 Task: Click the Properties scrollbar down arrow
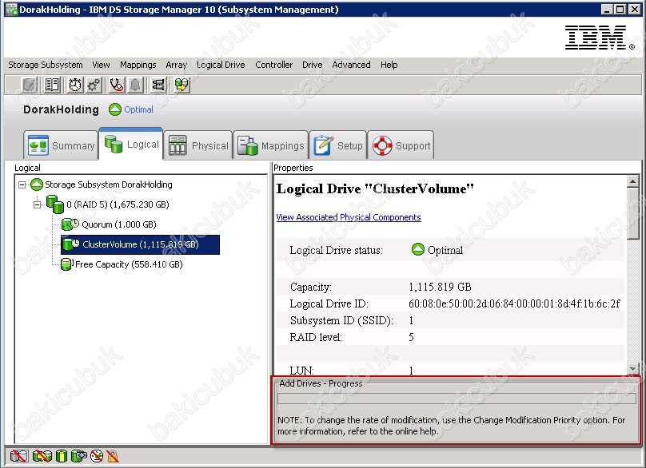(x=633, y=368)
